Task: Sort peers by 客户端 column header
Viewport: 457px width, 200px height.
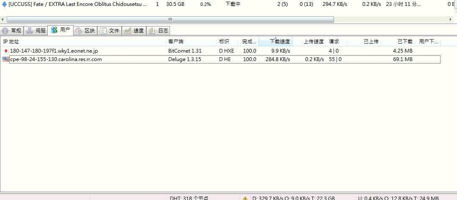Action: point(192,42)
